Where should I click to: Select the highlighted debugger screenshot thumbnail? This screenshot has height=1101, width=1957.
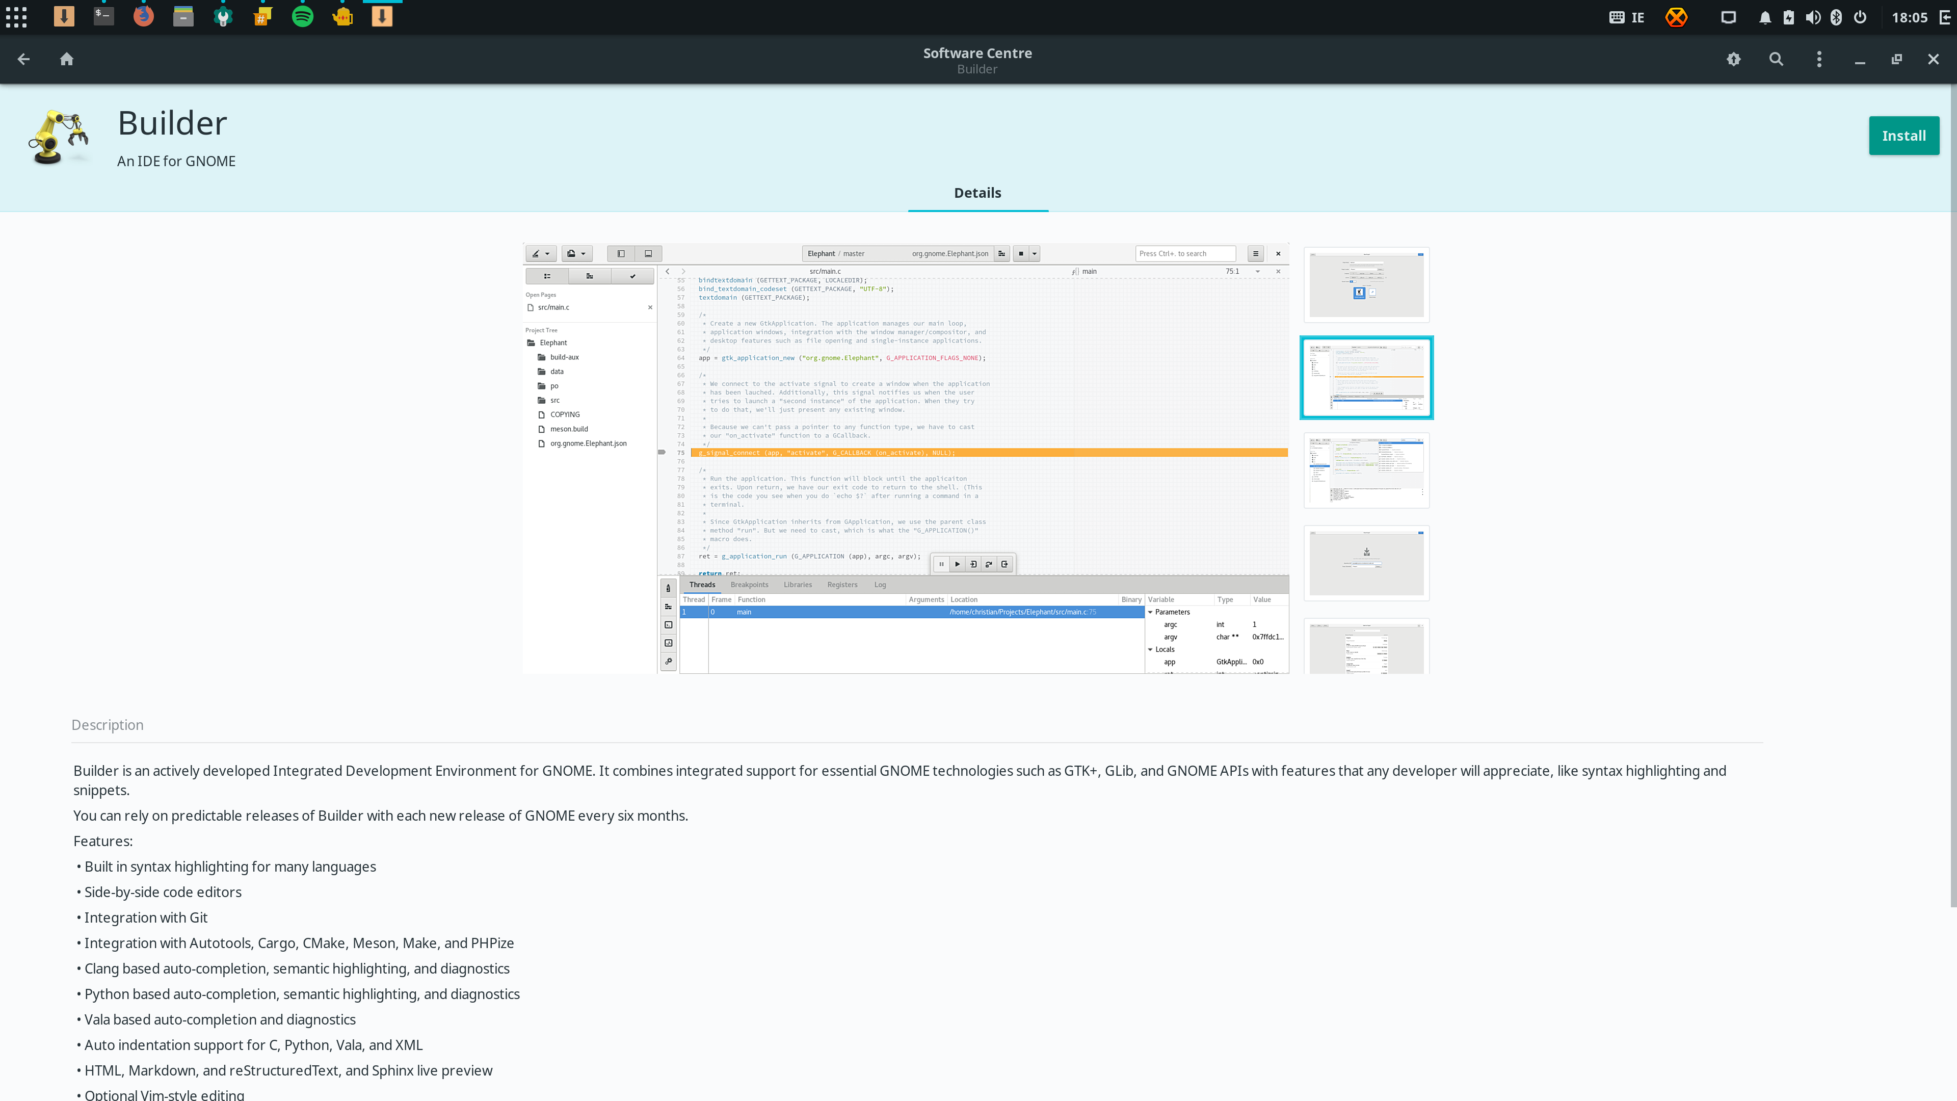point(1367,378)
